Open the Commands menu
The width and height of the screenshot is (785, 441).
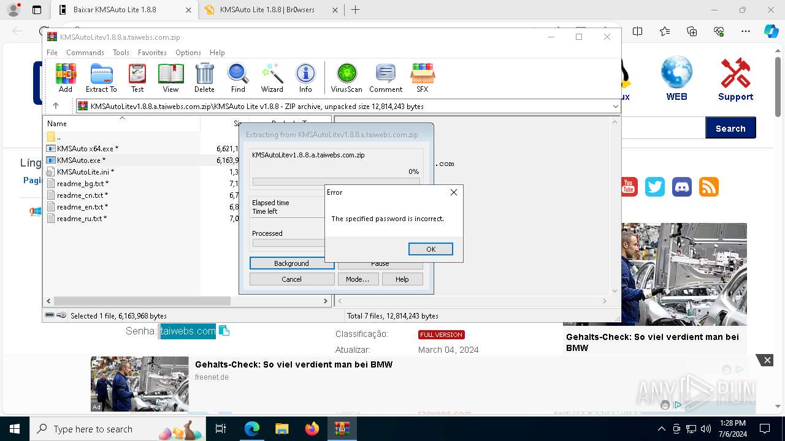tap(85, 53)
